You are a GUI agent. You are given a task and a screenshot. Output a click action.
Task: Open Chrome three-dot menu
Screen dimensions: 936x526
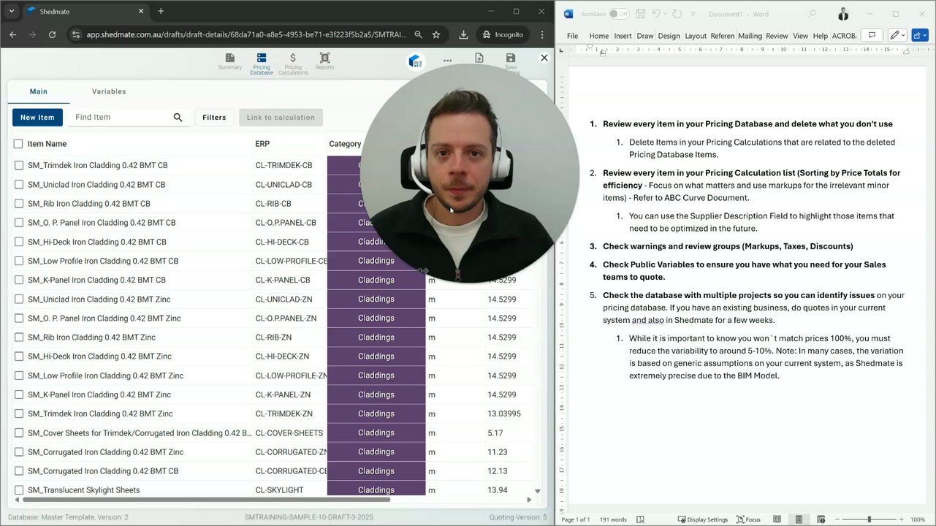click(x=541, y=34)
